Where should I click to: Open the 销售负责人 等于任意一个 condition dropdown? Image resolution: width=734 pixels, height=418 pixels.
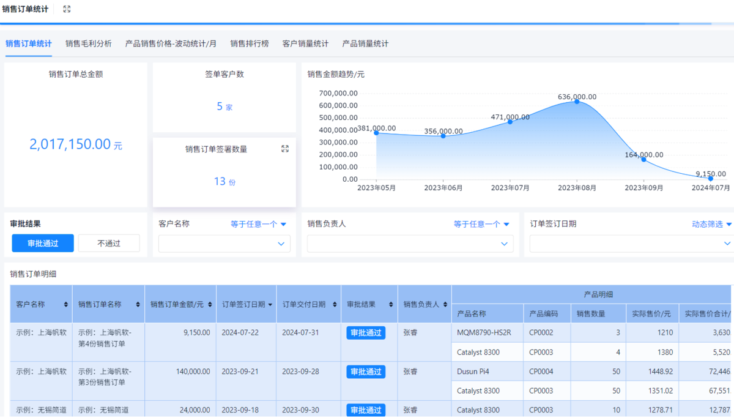tap(481, 224)
